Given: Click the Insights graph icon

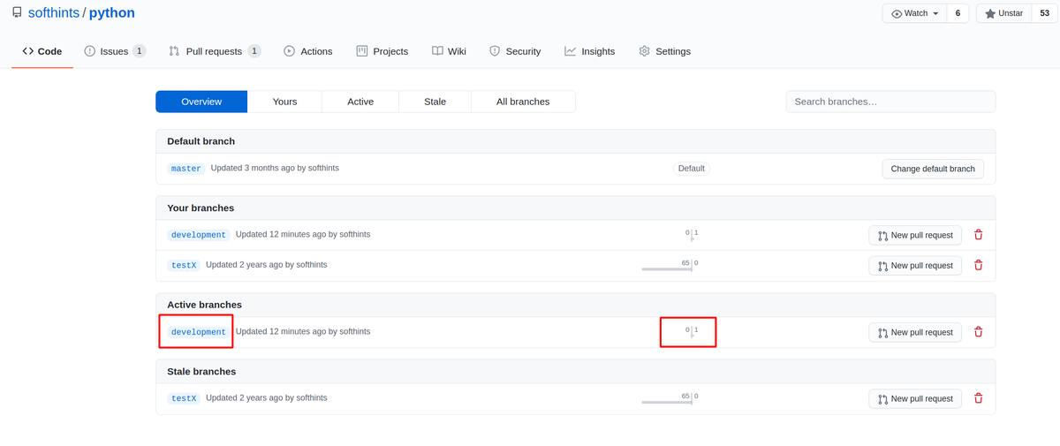Looking at the screenshot, I should tap(571, 51).
